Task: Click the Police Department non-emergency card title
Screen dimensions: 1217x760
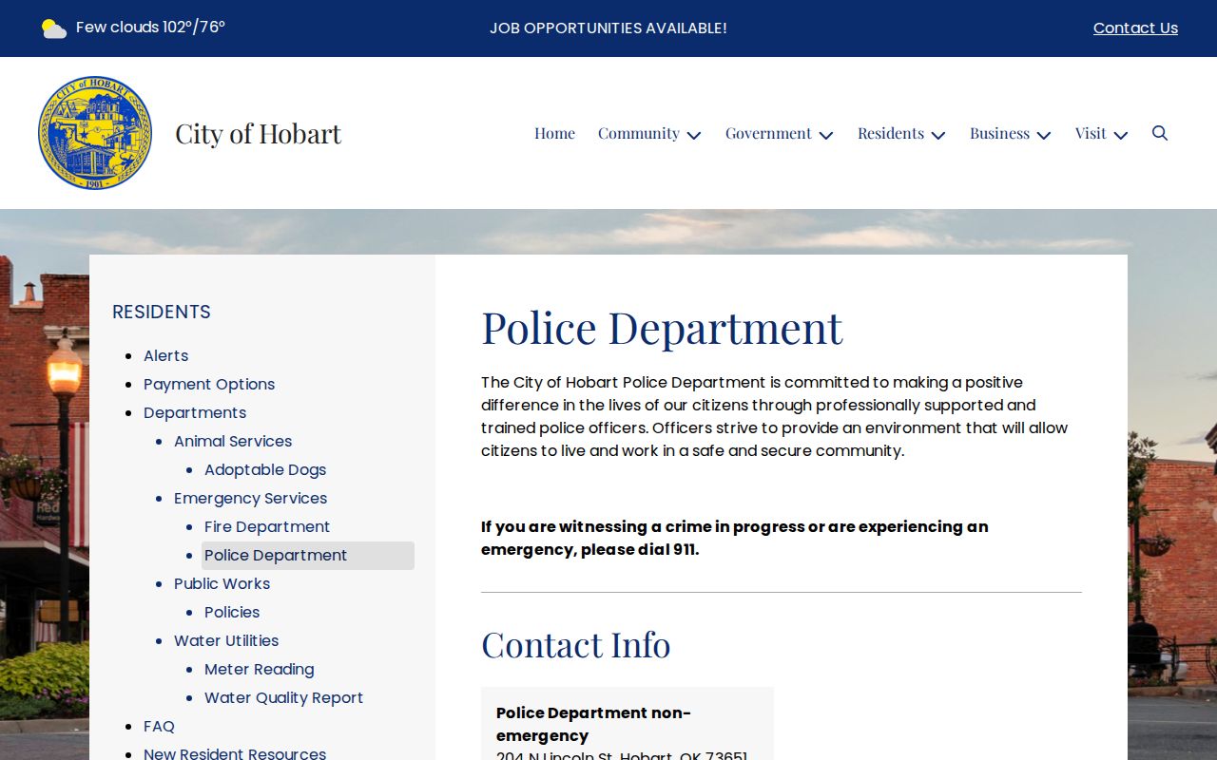Action: [x=593, y=724]
